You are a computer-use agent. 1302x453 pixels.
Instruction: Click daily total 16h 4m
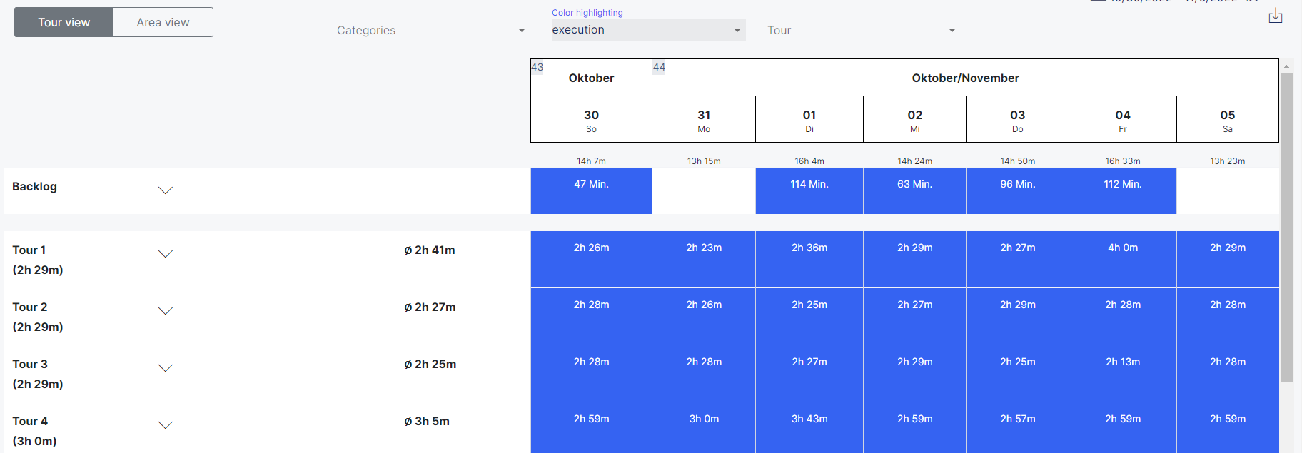click(x=809, y=161)
